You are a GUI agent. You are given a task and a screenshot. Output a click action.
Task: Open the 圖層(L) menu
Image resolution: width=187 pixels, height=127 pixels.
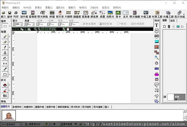pyautogui.click(x=49, y=7)
